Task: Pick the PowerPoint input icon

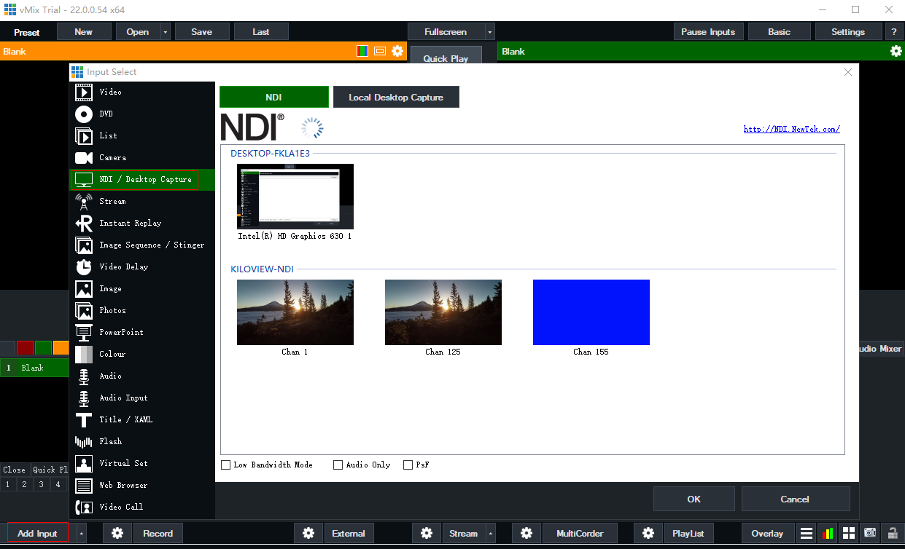Action: pos(84,333)
